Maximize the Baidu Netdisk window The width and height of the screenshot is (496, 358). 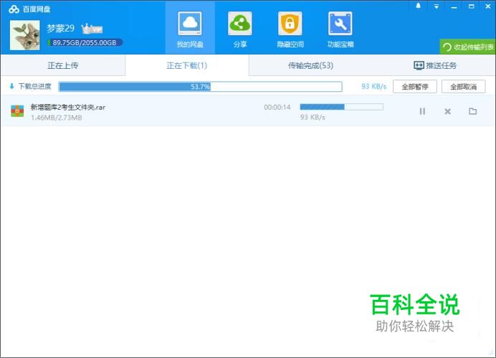[x=472, y=6]
